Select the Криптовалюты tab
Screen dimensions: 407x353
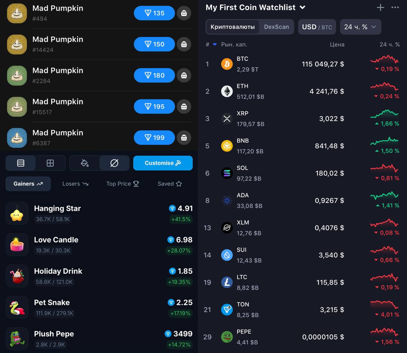point(232,27)
